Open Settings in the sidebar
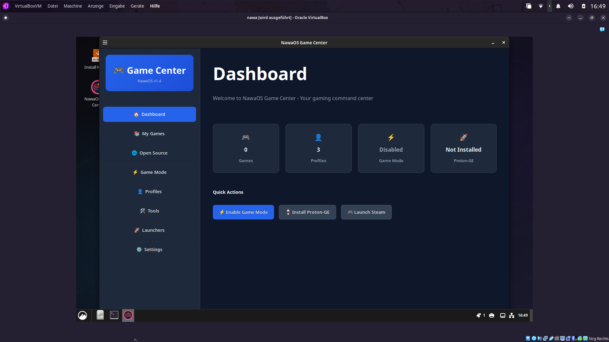This screenshot has width=609, height=342. coord(149,250)
